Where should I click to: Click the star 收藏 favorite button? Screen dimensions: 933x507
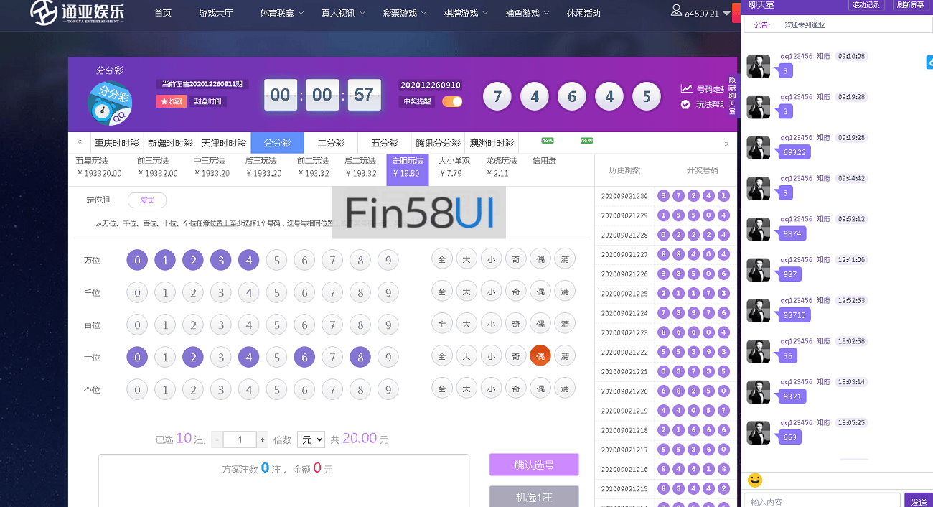click(x=171, y=101)
